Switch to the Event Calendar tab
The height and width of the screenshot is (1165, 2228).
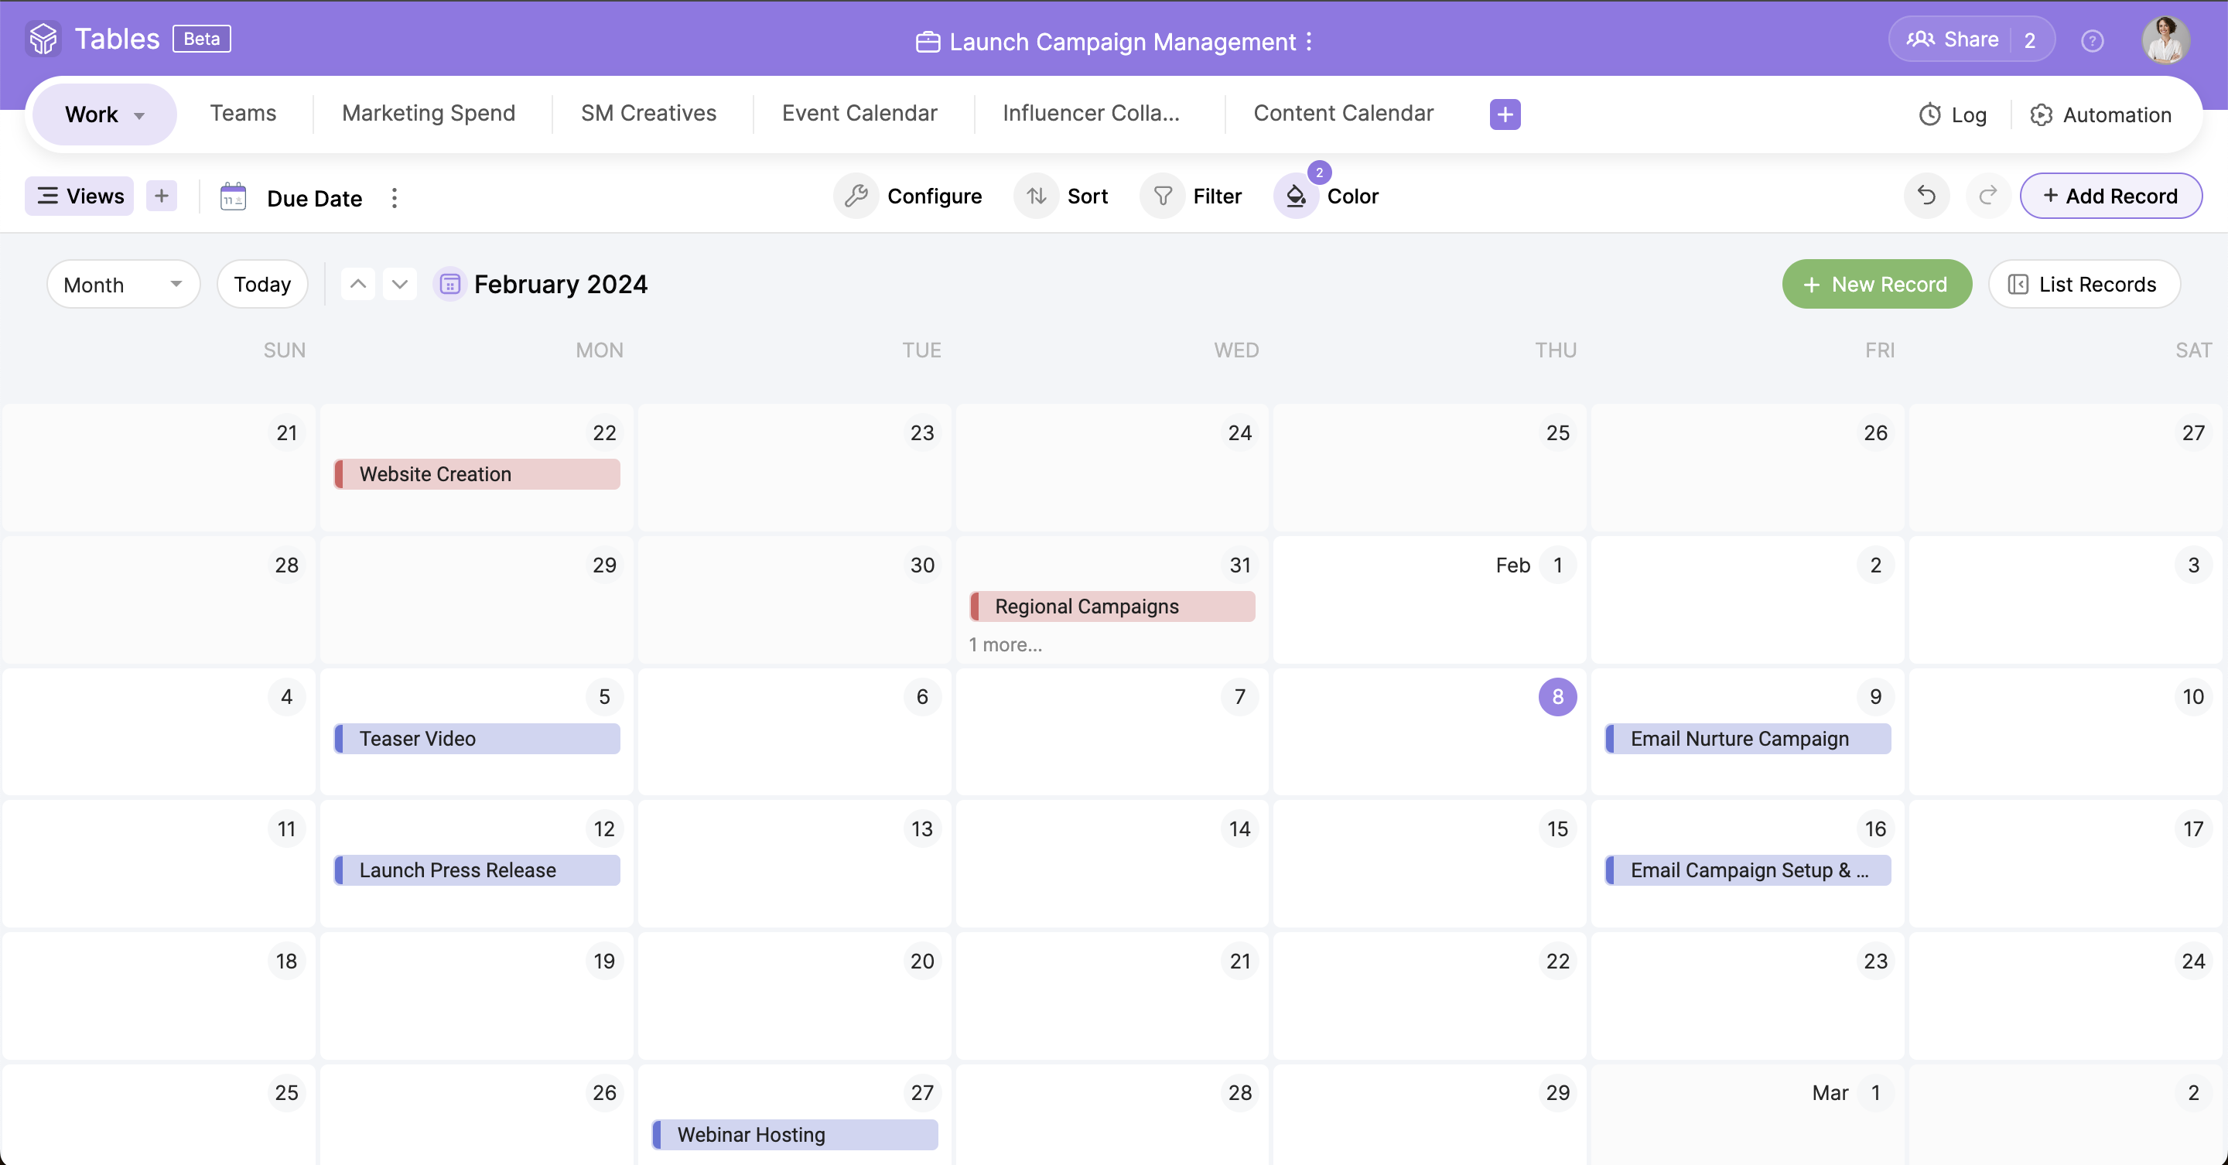pos(859,113)
